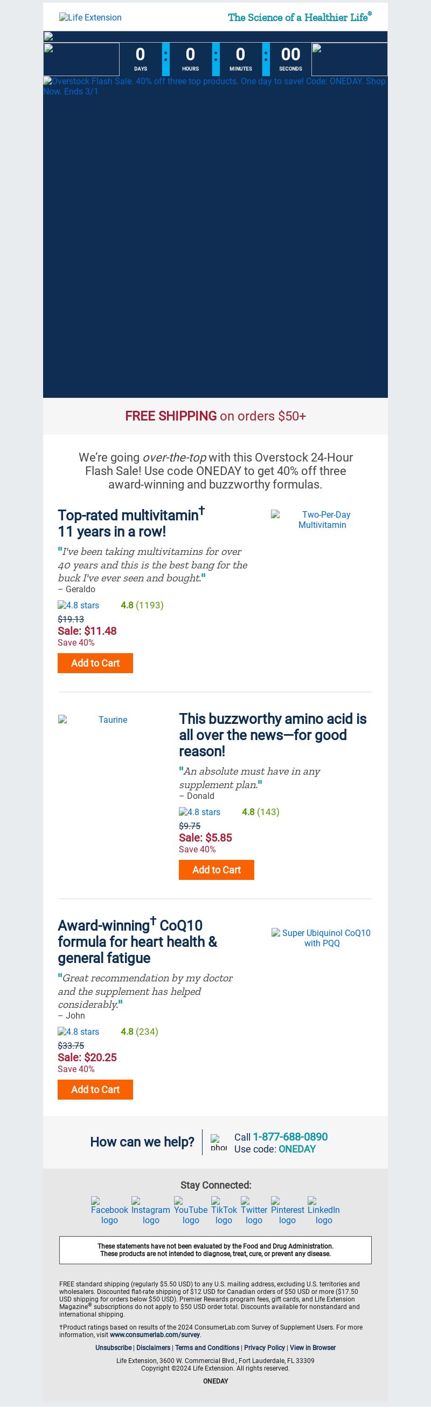Open the Twitter logo link
Screen dimensions: 431x1417
click(254, 1210)
